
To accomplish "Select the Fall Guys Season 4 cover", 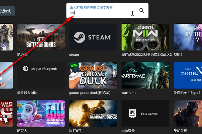I will [41, 113].
